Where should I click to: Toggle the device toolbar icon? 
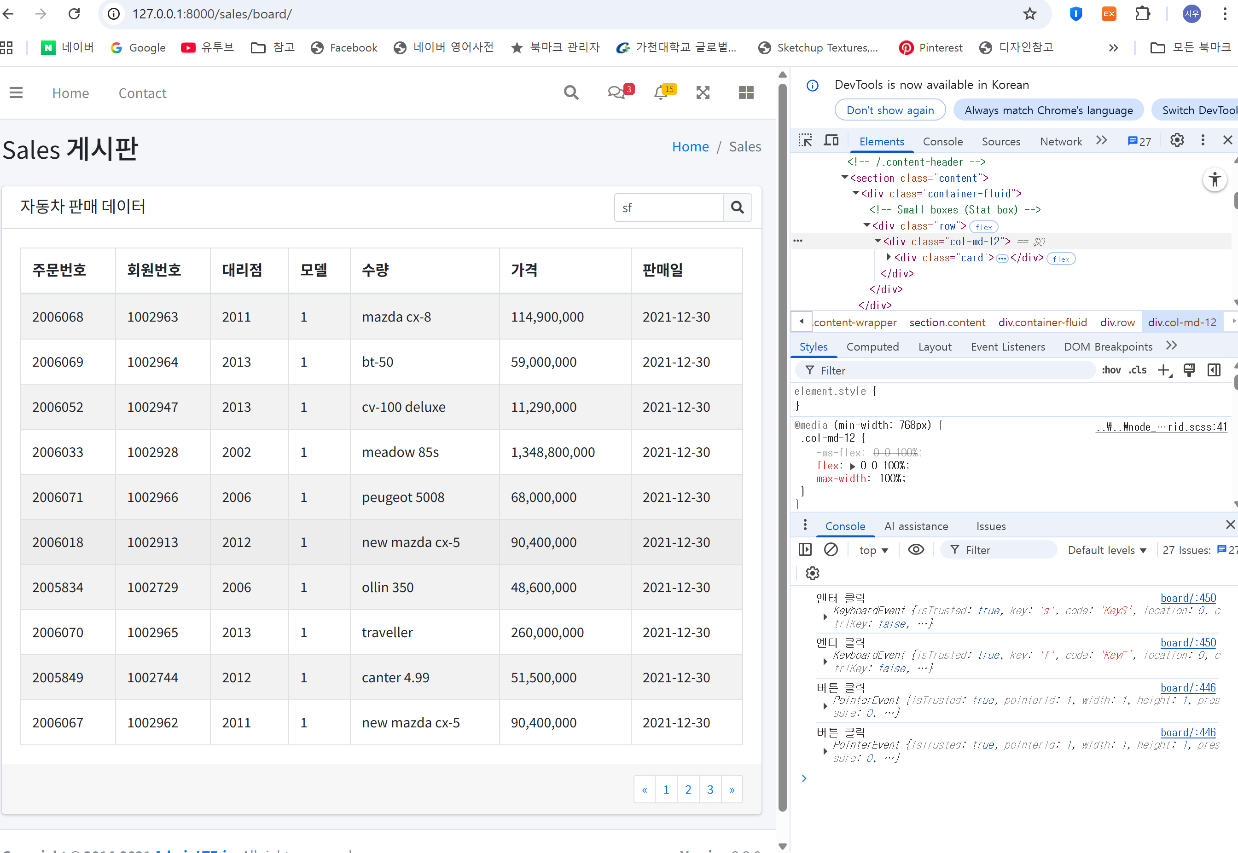(x=831, y=141)
